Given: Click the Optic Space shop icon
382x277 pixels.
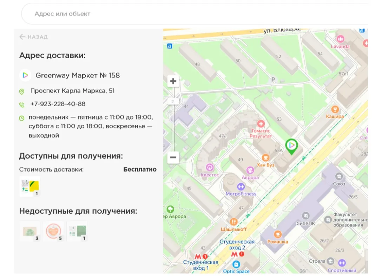Looking at the screenshot, I should [x=236, y=264].
